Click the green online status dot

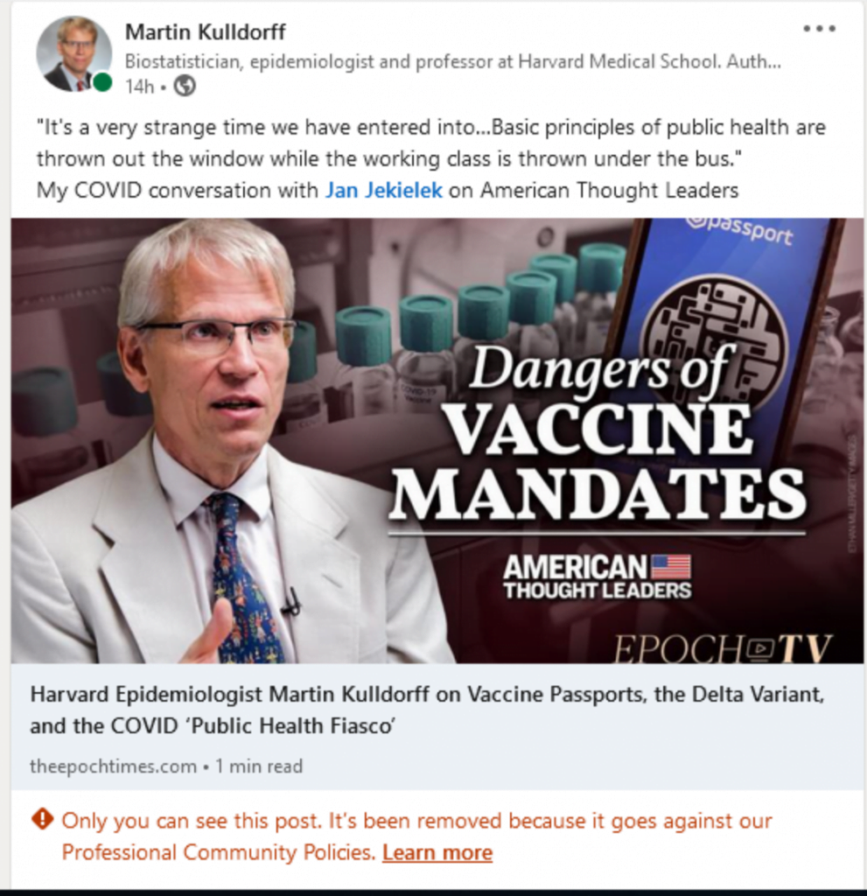point(102,82)
